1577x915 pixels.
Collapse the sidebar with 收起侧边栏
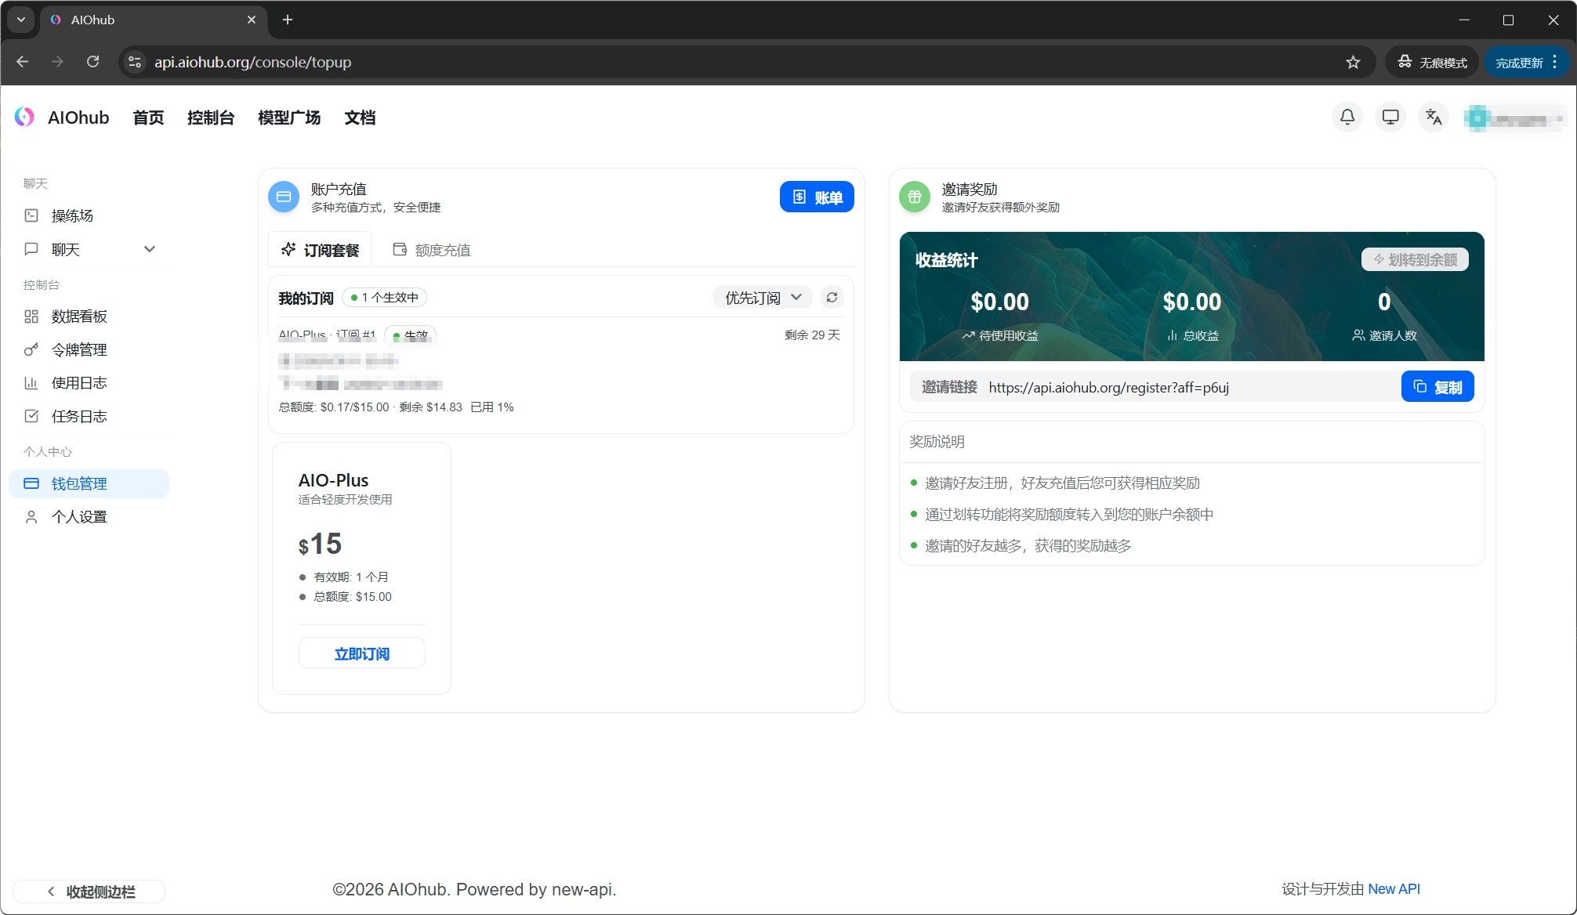coord(89,891)
